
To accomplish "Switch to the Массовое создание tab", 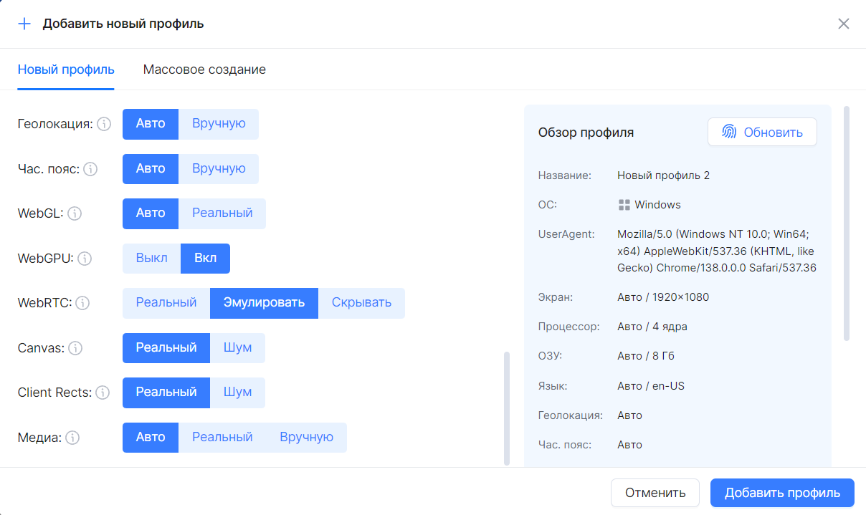I will pos(204,69).
